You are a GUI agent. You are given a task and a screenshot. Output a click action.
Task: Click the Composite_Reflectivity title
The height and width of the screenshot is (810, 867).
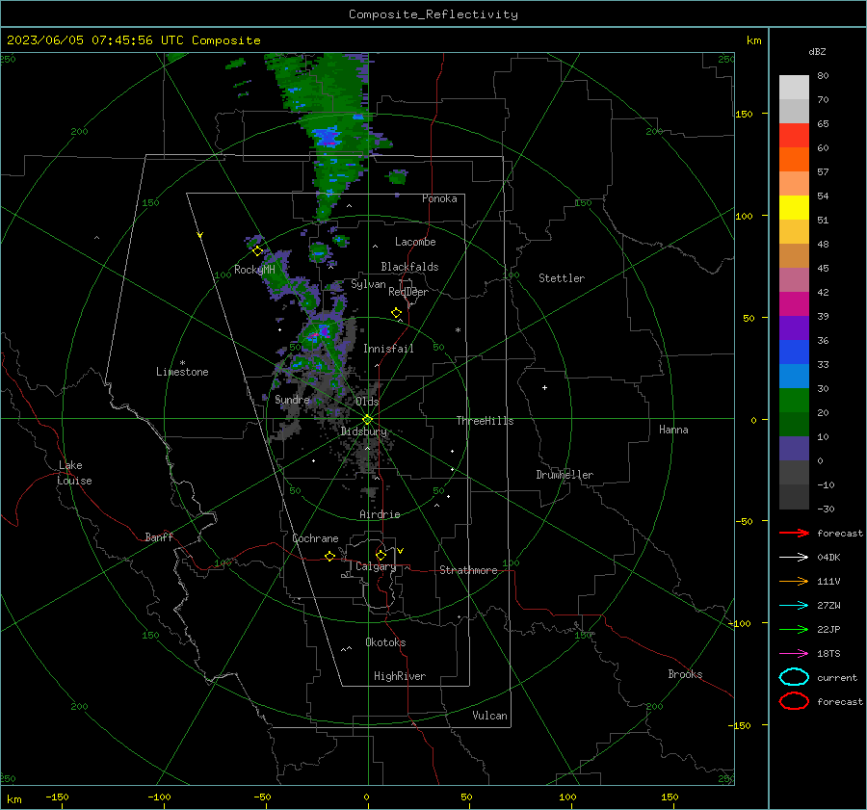pos(433,14)
